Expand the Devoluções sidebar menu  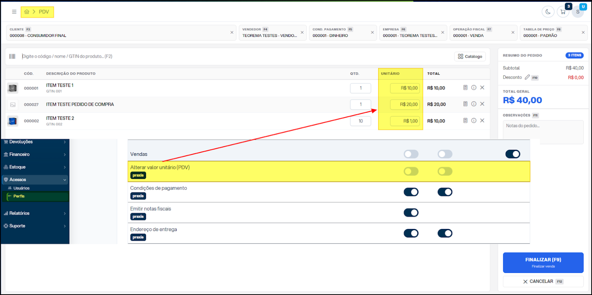pos(35,142)
